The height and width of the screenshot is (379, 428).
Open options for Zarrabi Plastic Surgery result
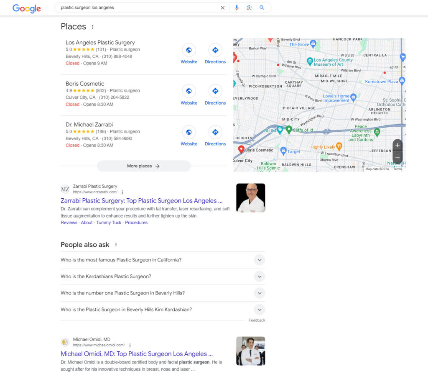click(x=122, y=192)
